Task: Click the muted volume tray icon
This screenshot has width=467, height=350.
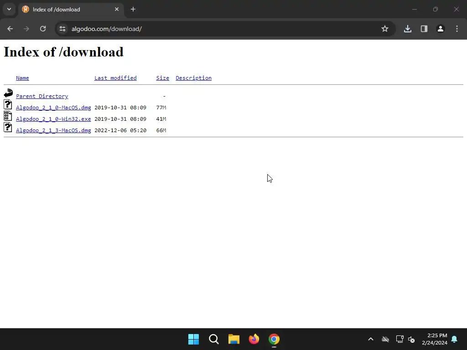Action: pyautogui.click(x=411, y=339)
